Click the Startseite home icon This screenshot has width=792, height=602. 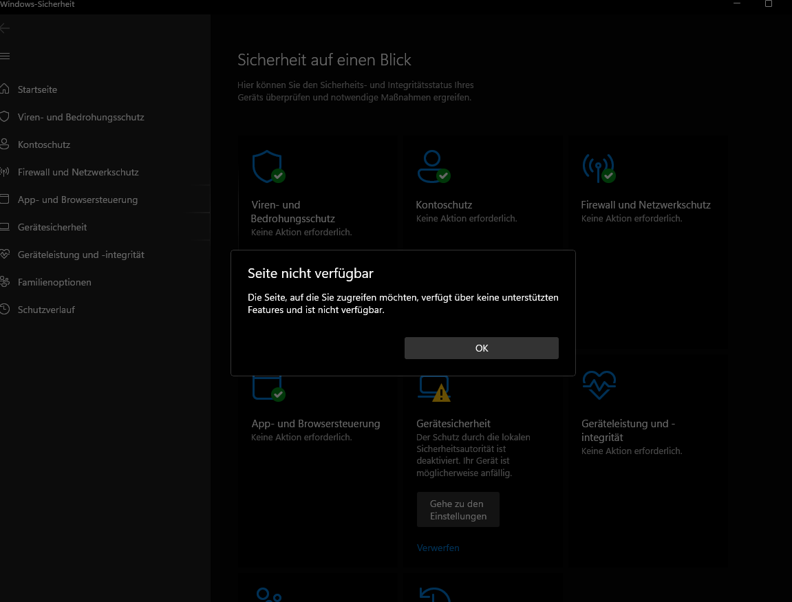[x=6, y=89]
